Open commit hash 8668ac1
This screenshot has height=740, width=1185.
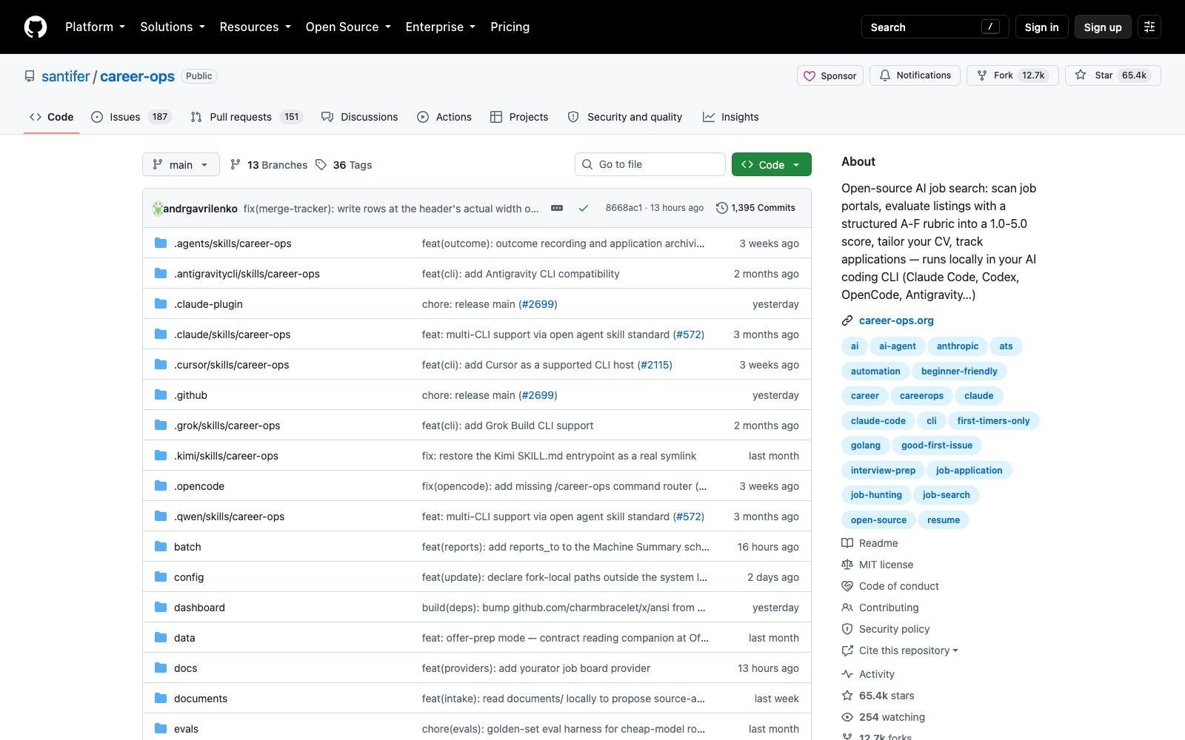coord(624,208)
